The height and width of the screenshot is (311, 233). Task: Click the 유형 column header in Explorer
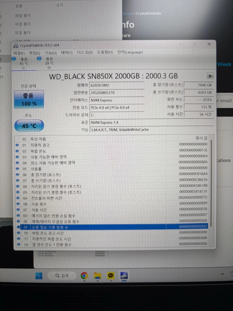click(x=19, y=6)
